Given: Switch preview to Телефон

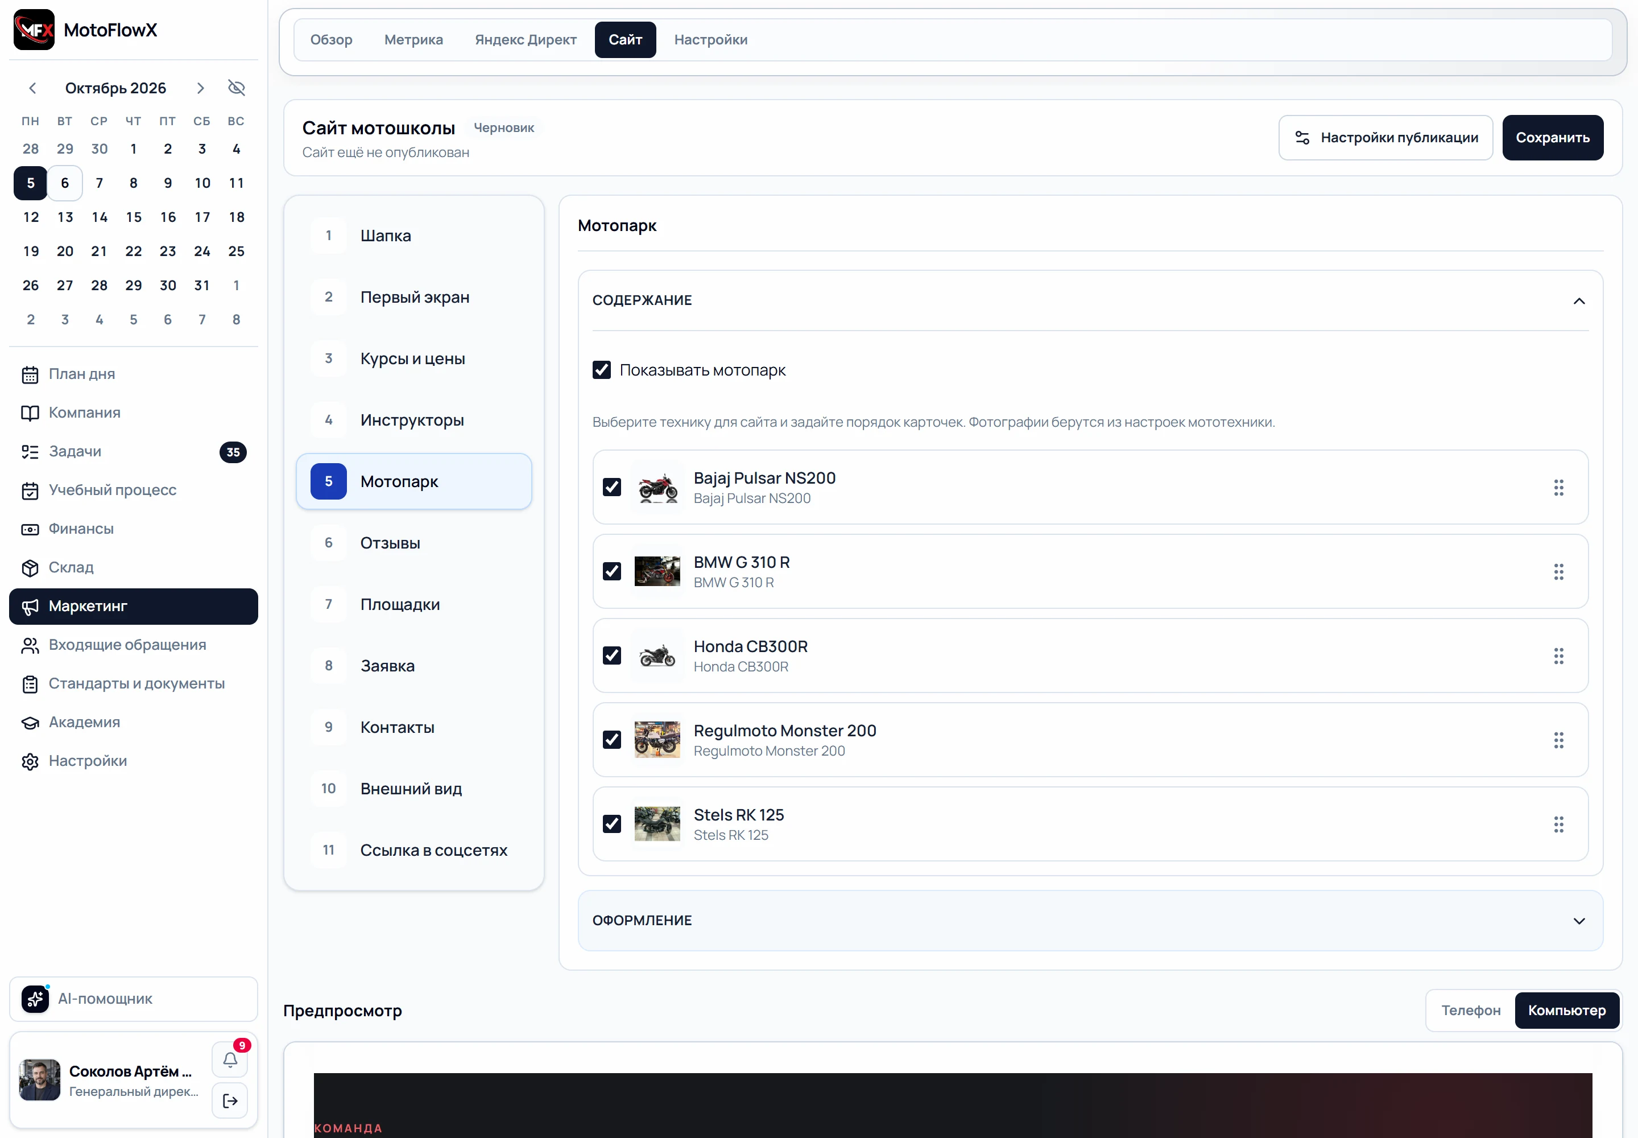Looking at the screenshot, I should pos(1470,1011).
